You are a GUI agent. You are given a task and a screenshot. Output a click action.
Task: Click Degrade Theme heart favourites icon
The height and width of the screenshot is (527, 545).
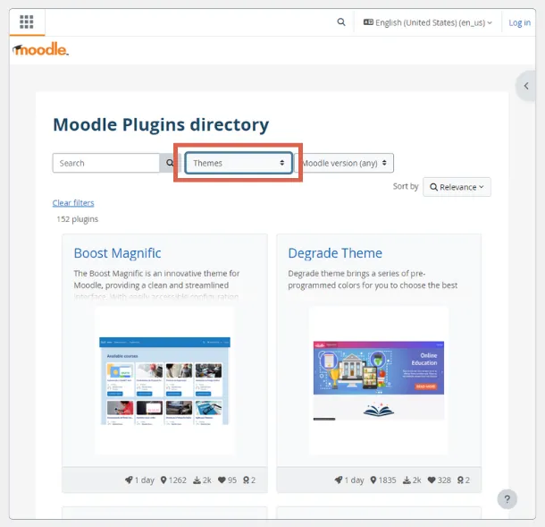(432, 480)
